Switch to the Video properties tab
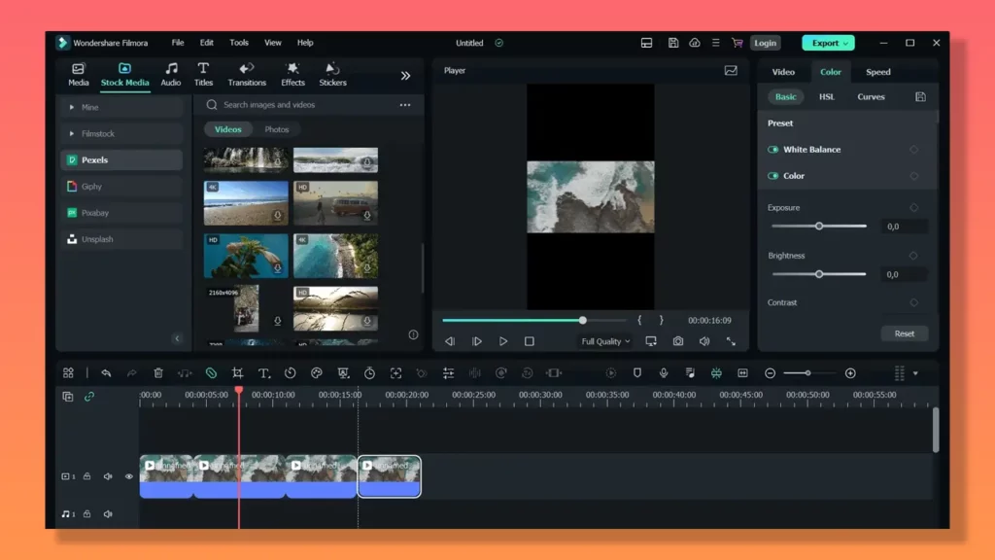This screenshot has width=995, height=560. pos(783,72)
